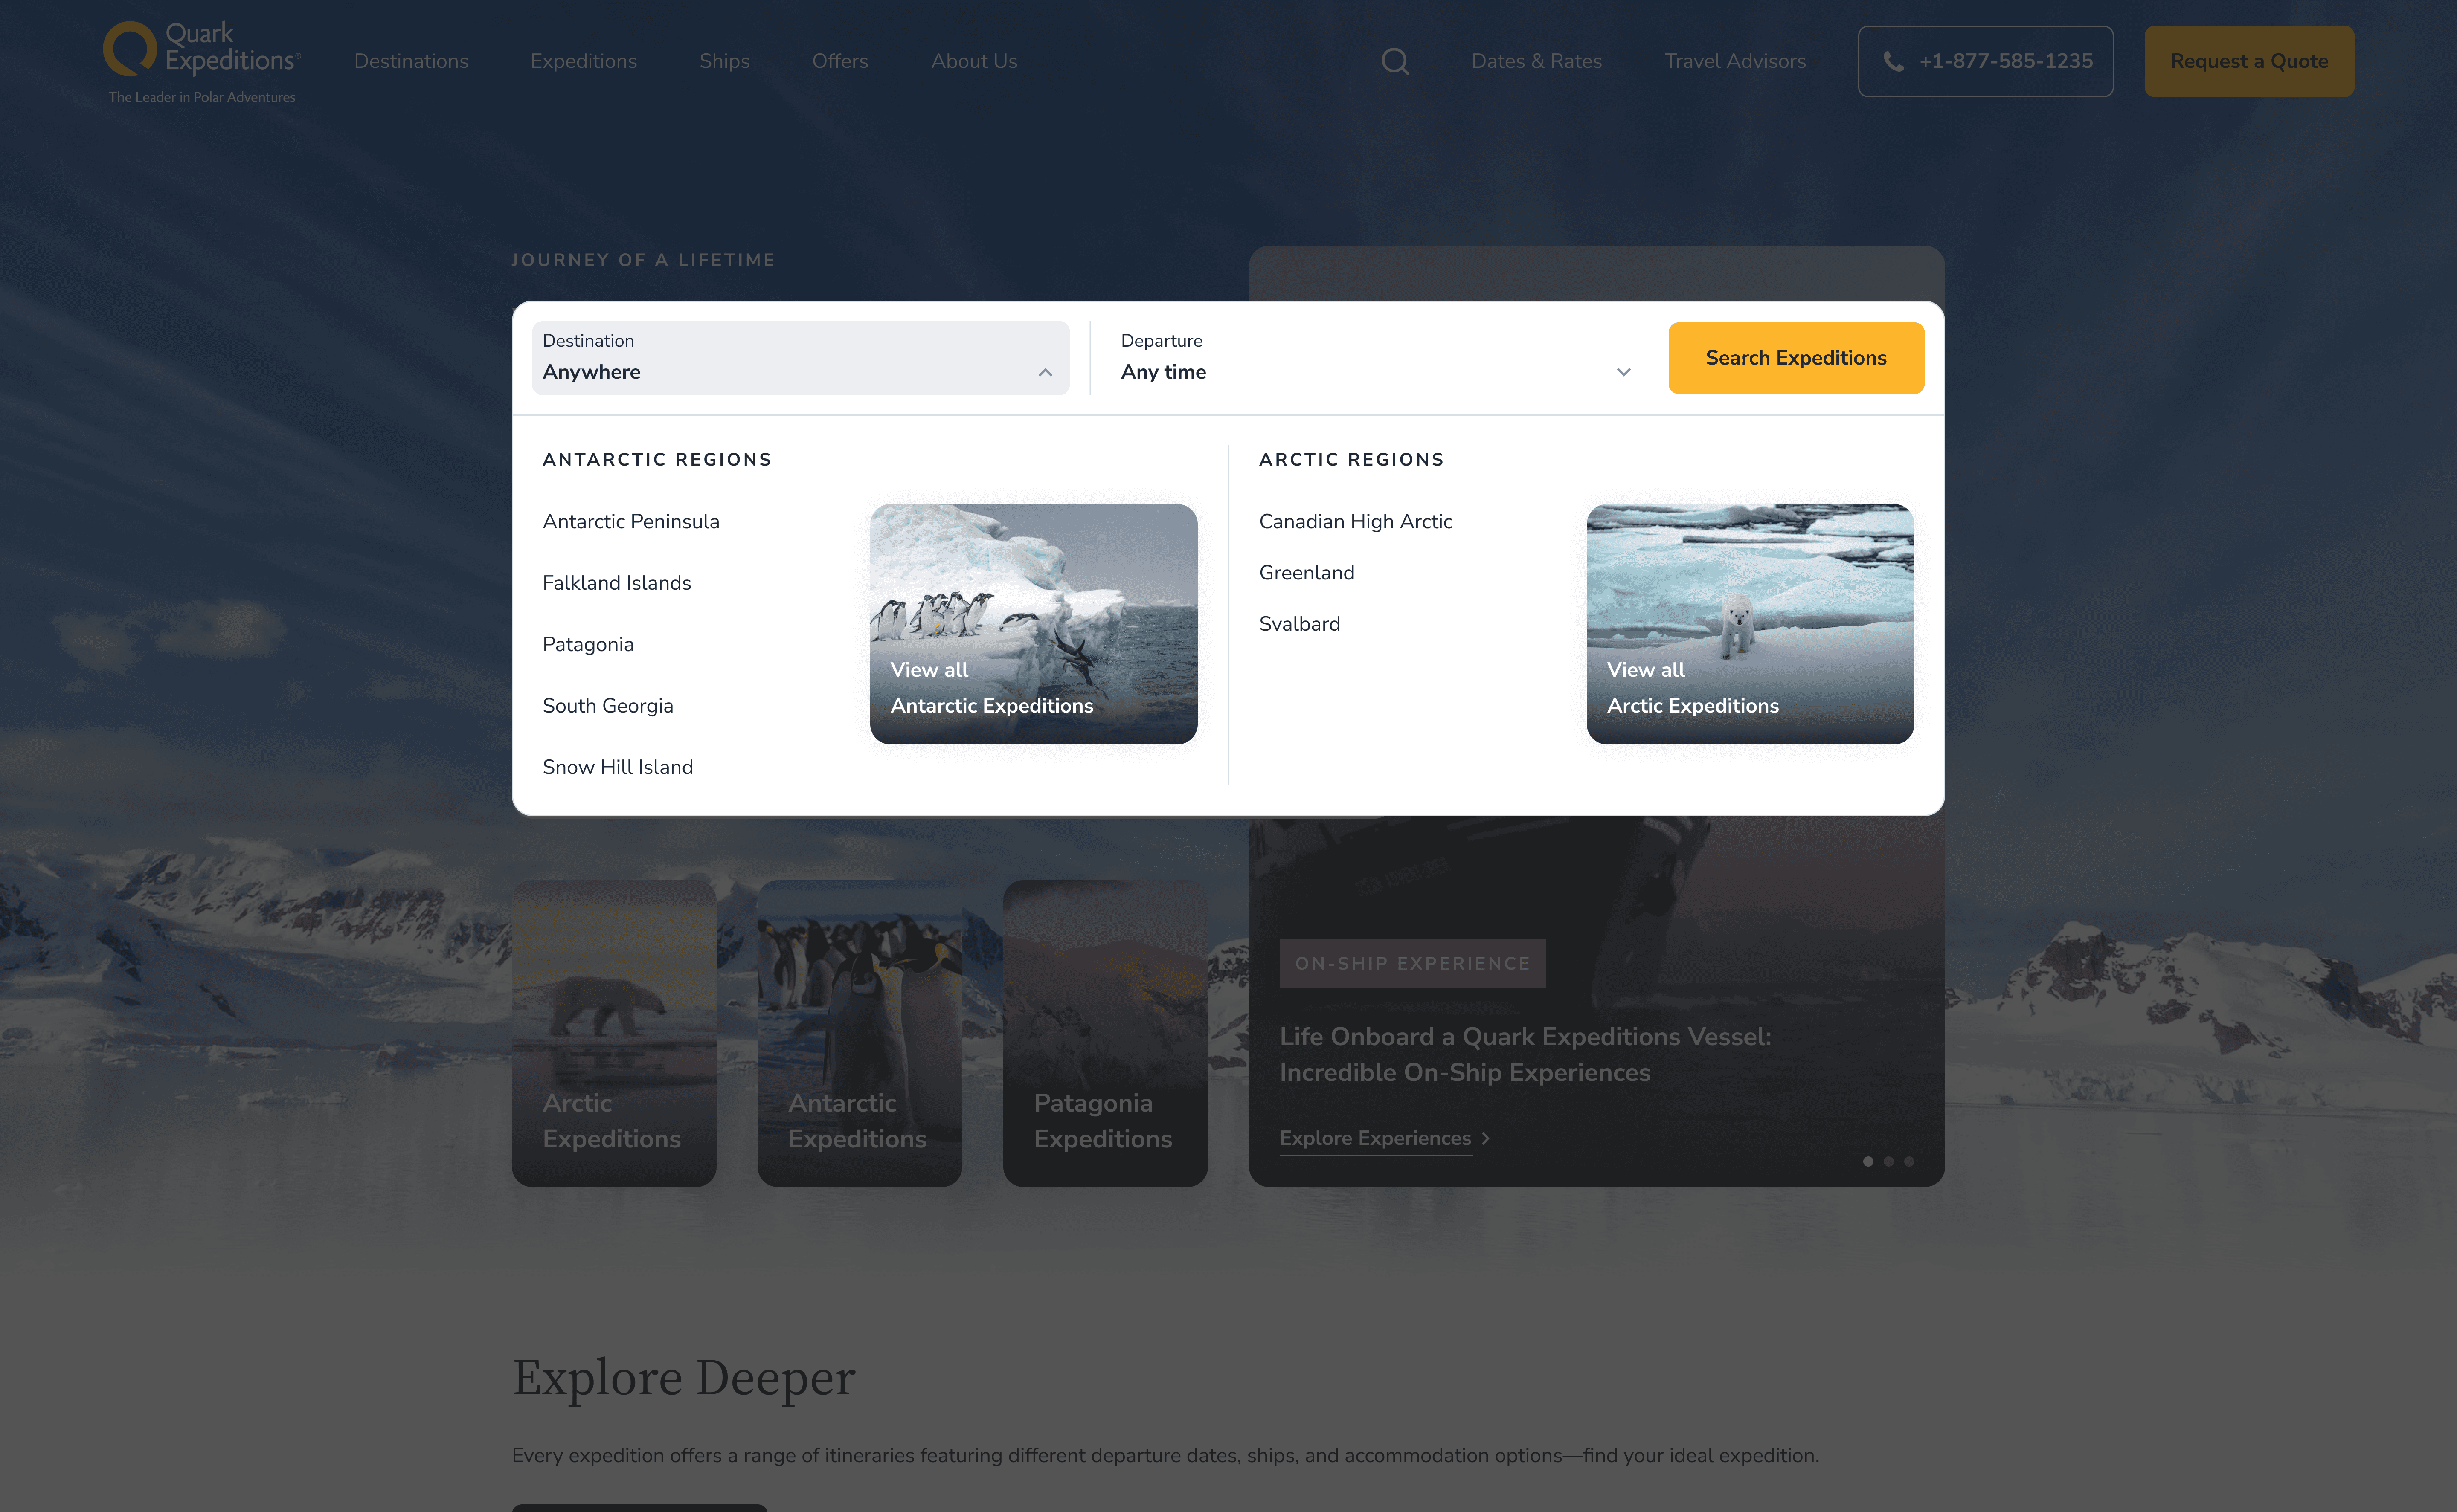Image resolution: width=2457 pixels, height=1512 pixels.
Task: Click the Request a Quote button
Action: pos(2248,62)
